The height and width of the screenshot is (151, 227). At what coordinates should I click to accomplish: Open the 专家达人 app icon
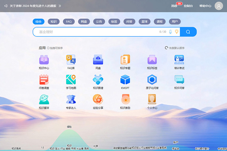(x=71, y=99)
